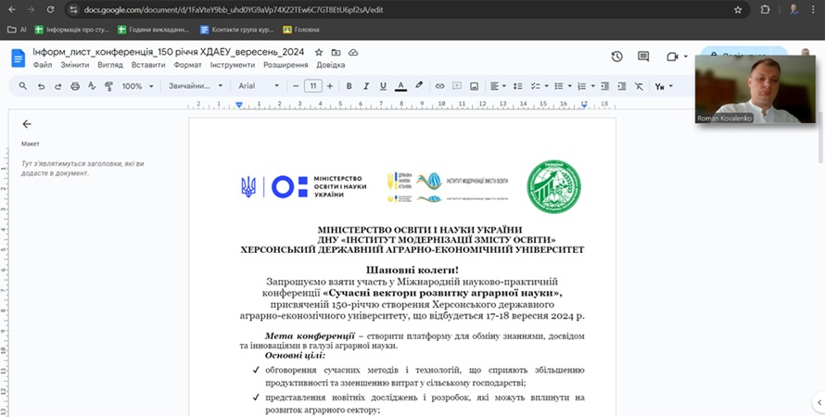Expand the Meet call options arrow

point(686,57)
